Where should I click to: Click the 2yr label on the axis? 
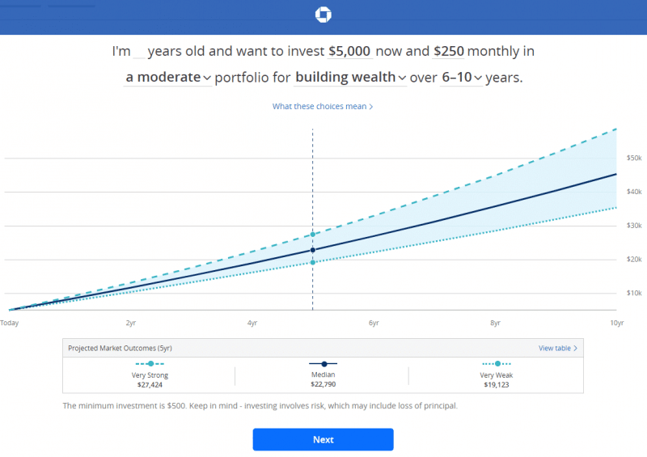tap(131, 323)
